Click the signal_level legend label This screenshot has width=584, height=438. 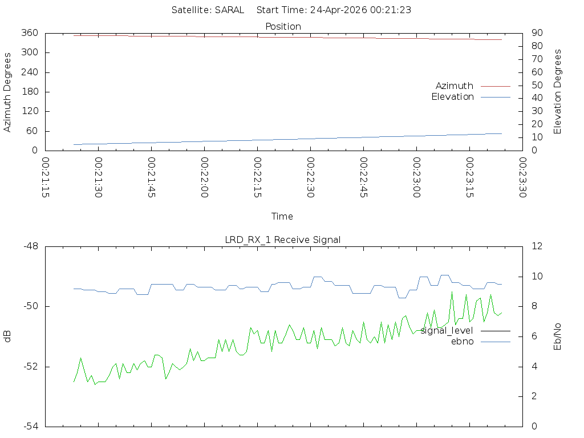pyautogui.click(x=447, y=330)
